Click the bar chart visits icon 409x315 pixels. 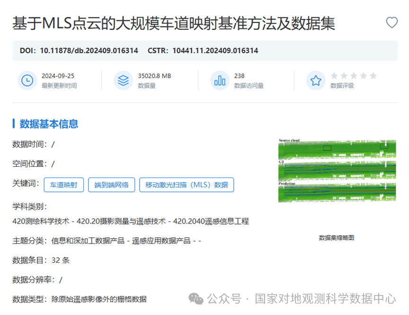coord(220,81)
